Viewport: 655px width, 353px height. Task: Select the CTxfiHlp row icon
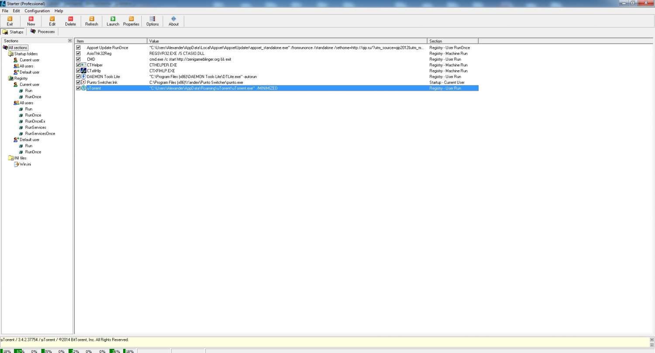coord(84,71)
